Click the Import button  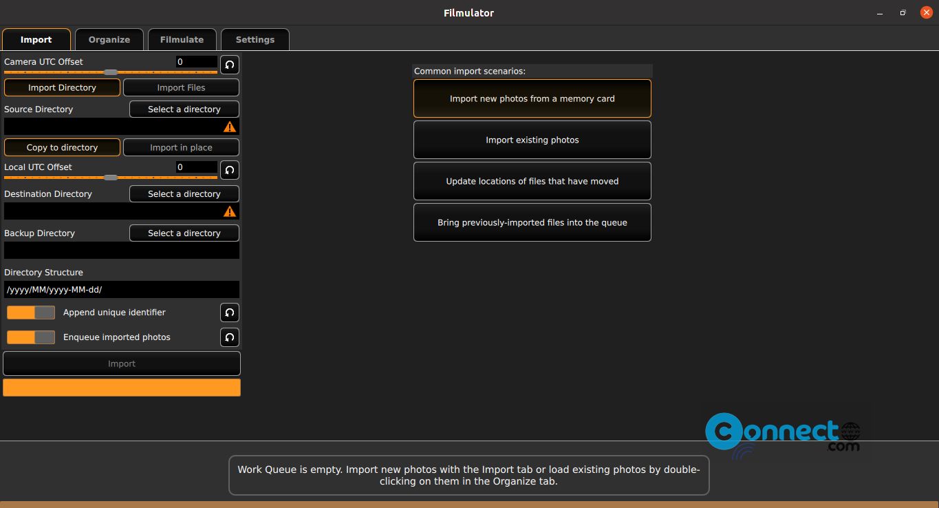click(122, 363)
